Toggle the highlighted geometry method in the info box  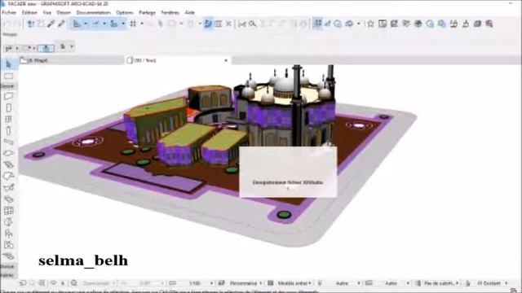(46, 48)
